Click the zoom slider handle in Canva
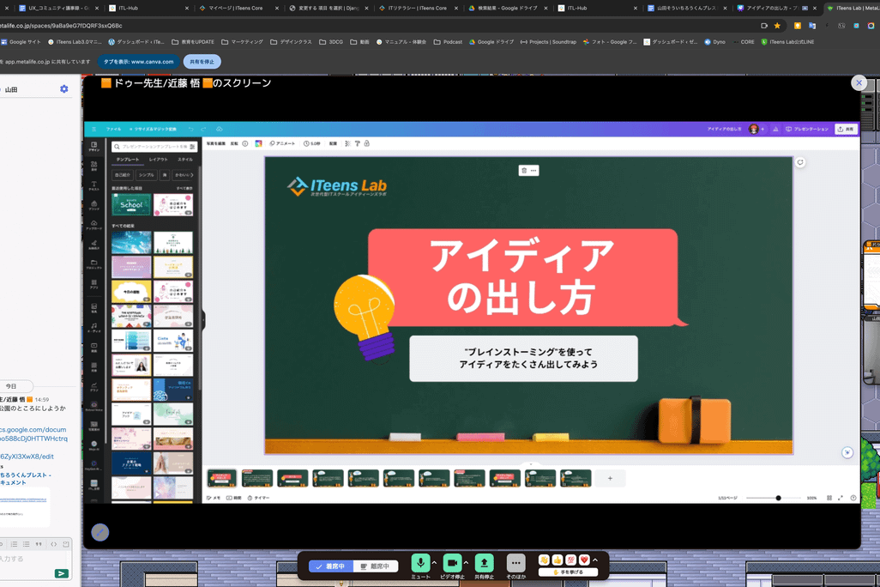The height and width of the screenshot is (587, 880). (x=779, y=499)
